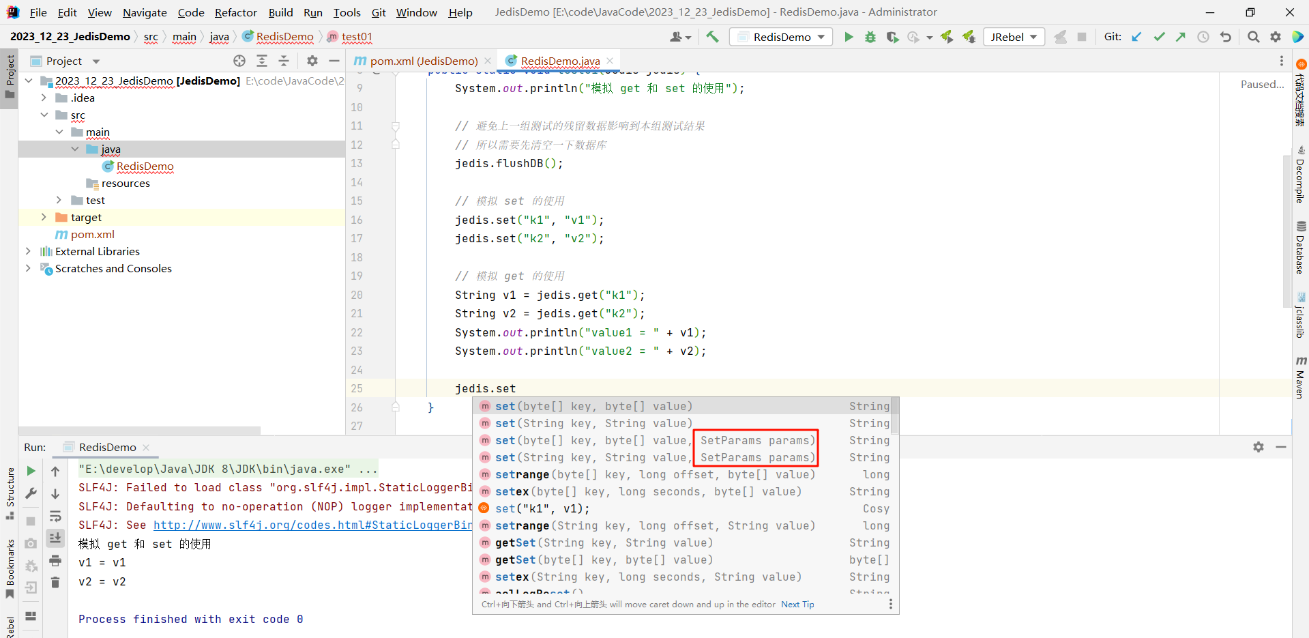Select the RedisDemo tab in Run panel
The height and width of the screenshot is (638, 1309).
coord(107,447)
